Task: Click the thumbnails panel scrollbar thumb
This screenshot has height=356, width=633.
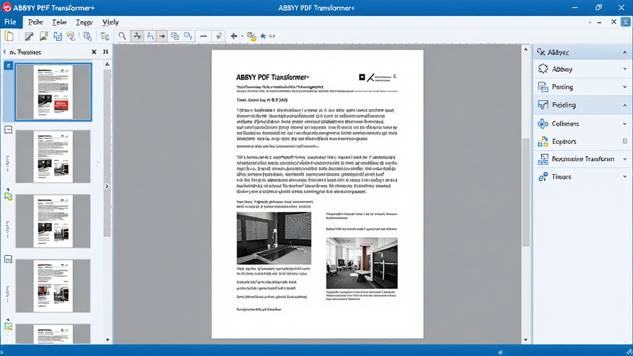Action: 107,153
